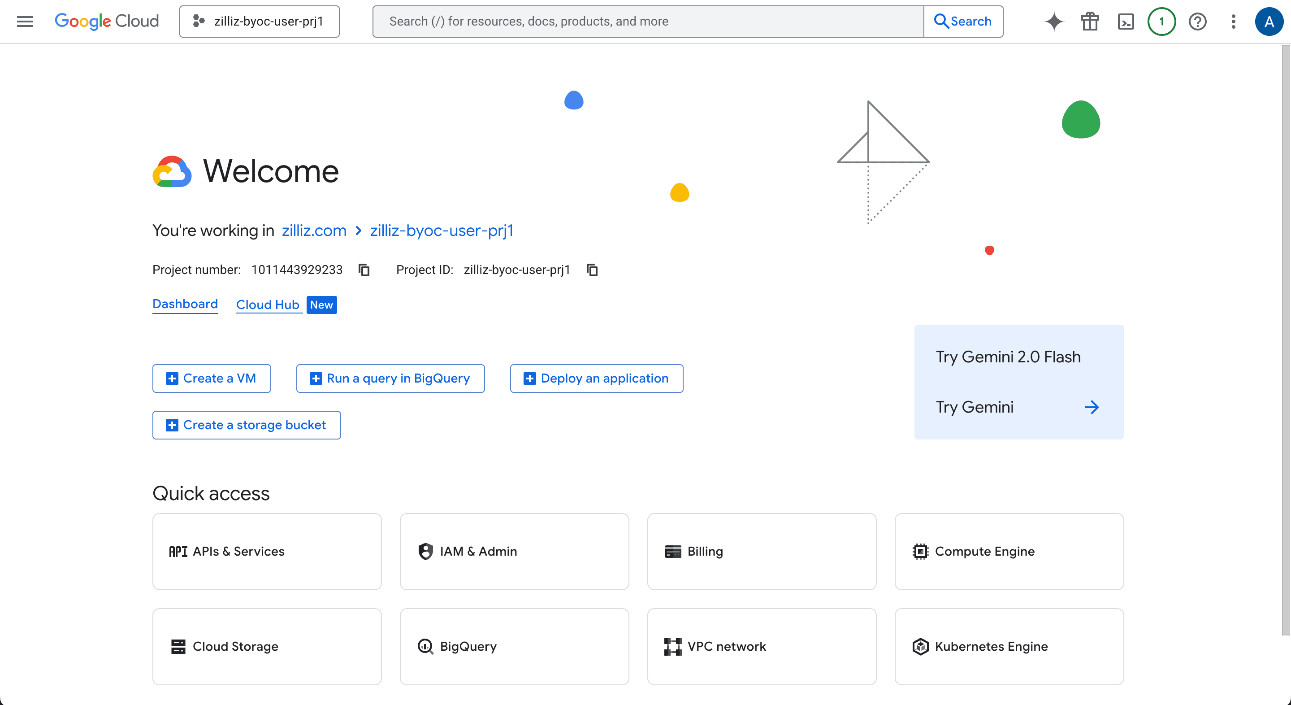Open the Gemini AI assistant sparkle icon

[x=1053, y=22]
